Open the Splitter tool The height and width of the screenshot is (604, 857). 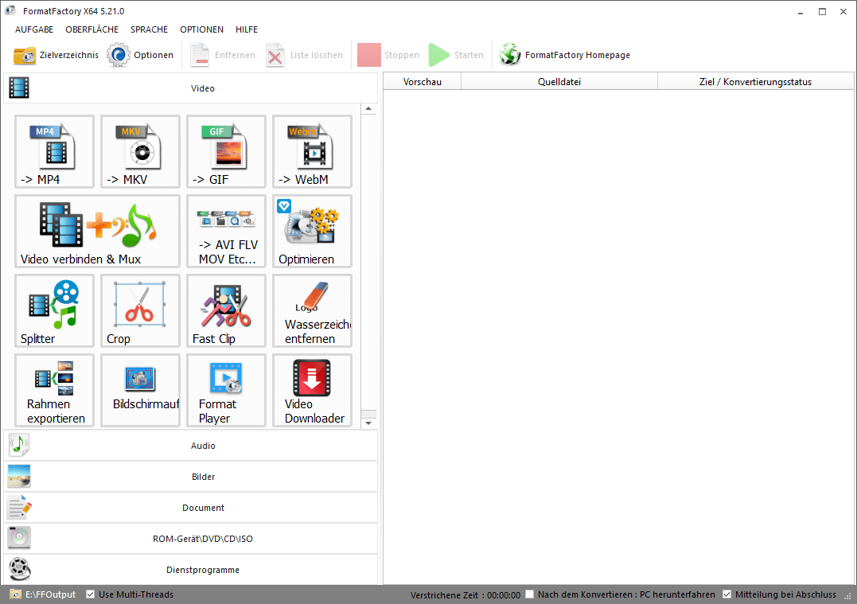point(54,310)
